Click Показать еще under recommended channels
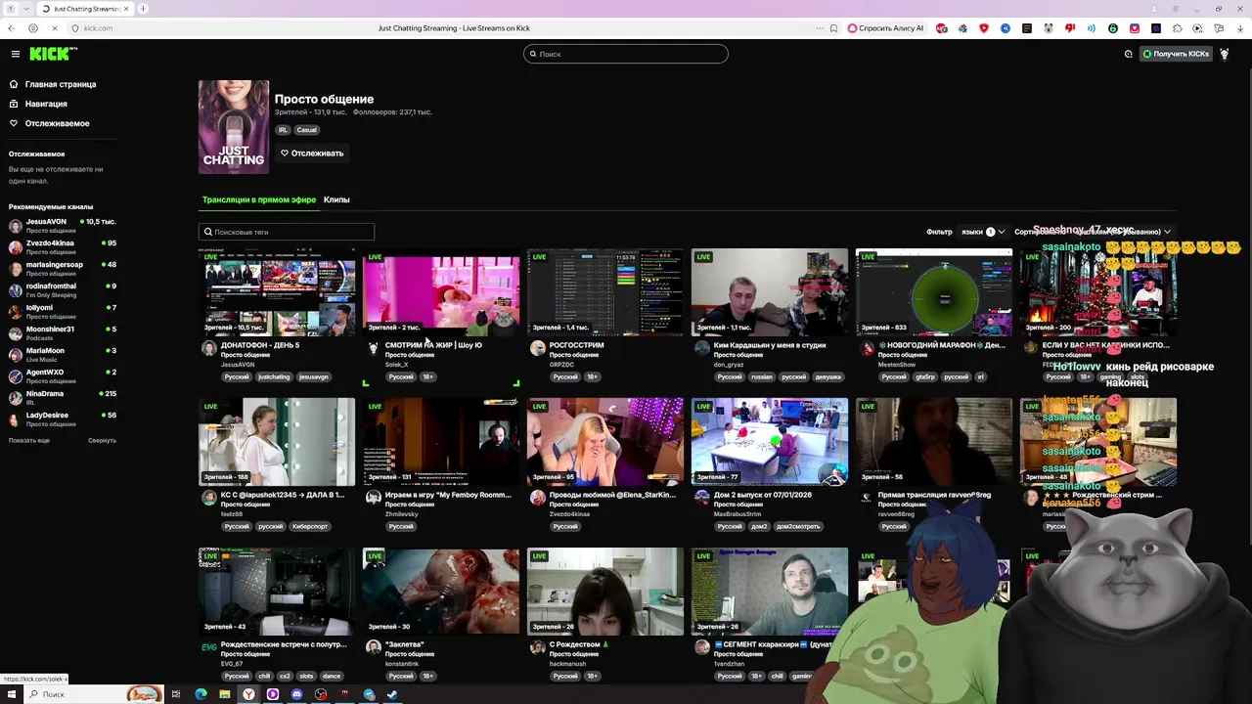Viewport: 1252px width, 704px height. pyautogui.click(x=29, y=440)
